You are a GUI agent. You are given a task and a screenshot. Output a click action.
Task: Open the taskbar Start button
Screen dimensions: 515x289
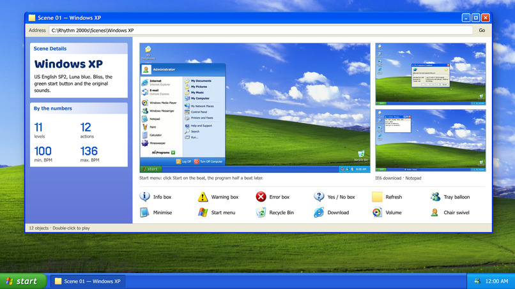click(x=22, y=281)
